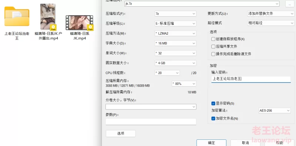Image resolution: width=296 pixels, height=146 pixels.
Task: Select the 糕糯琦-日系JK.mp4 film thumbnail
Action: [79, 23]
